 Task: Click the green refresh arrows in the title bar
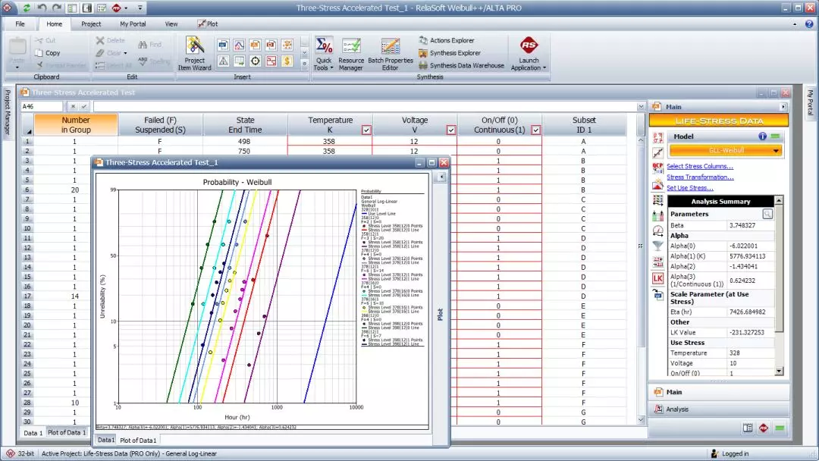(26, 8)
